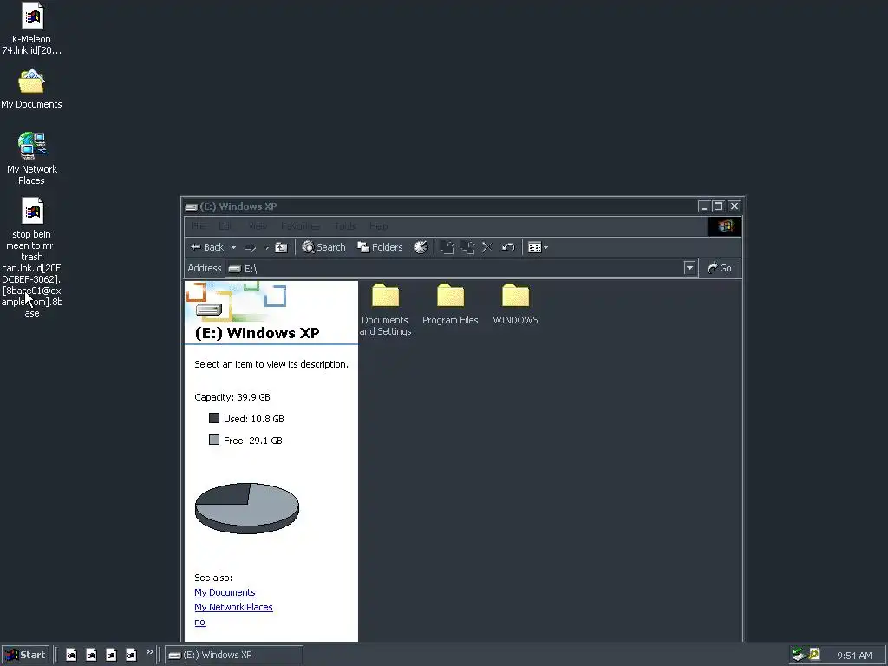Click the 'Free: 29.1 GB' text

pos(252,440)
